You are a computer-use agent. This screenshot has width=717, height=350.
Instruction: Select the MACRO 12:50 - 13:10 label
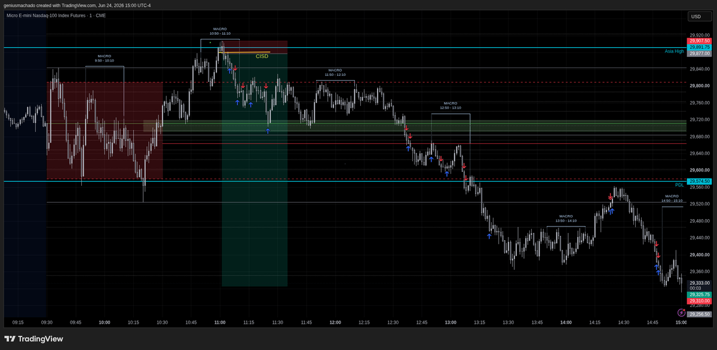tap(451, 106)
